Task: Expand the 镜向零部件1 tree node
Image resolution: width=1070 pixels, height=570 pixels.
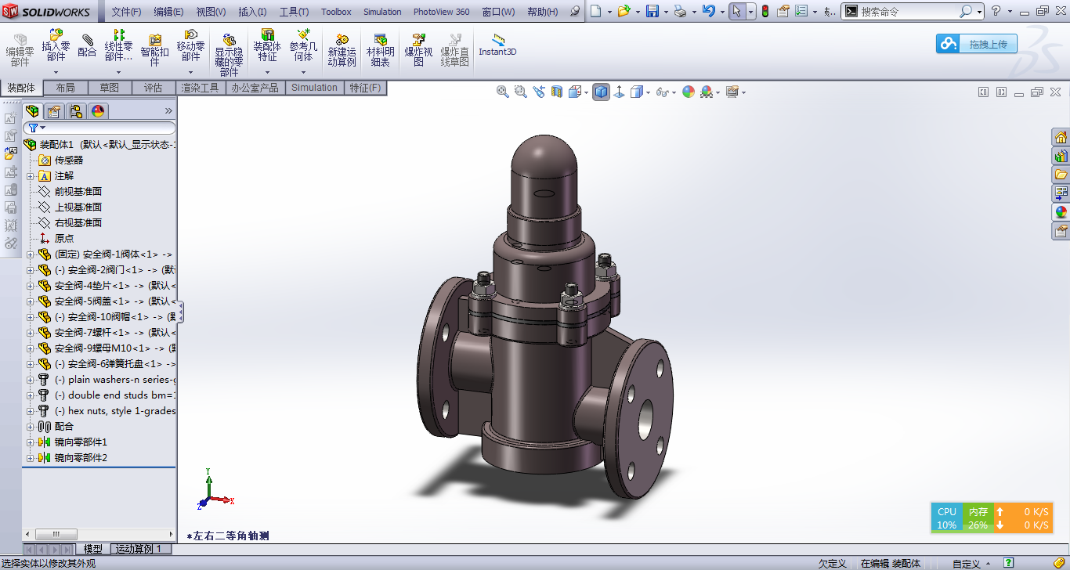Action: pyautogui.click(x=31, y=442)
